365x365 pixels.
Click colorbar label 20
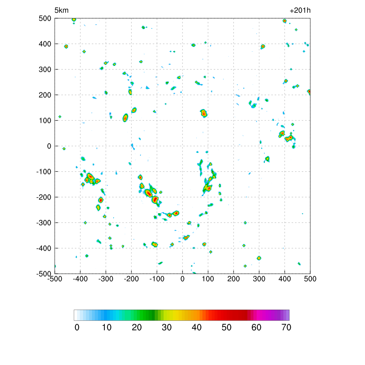pyautogui.click(x=137, y=328)
